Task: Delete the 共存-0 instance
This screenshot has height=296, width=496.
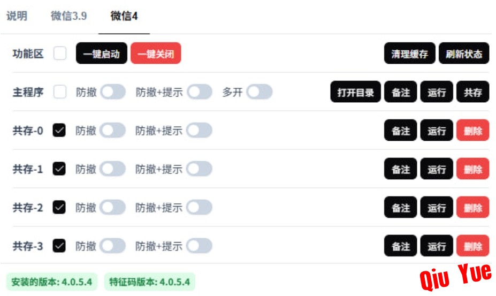Action: [473, 130]
